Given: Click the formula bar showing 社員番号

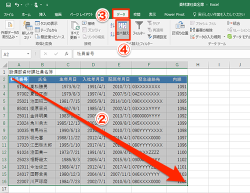Looking at the screenshot, I should point(161,54).
